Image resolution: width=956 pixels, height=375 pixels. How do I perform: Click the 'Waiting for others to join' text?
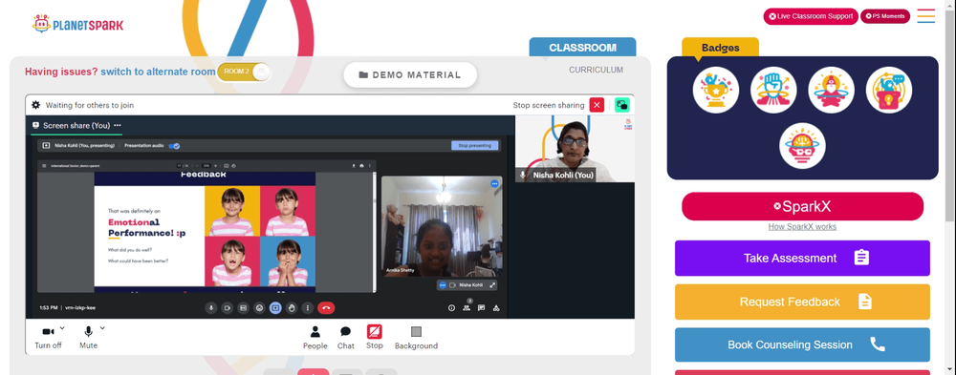pyautogui.click(x=90, y=105)
